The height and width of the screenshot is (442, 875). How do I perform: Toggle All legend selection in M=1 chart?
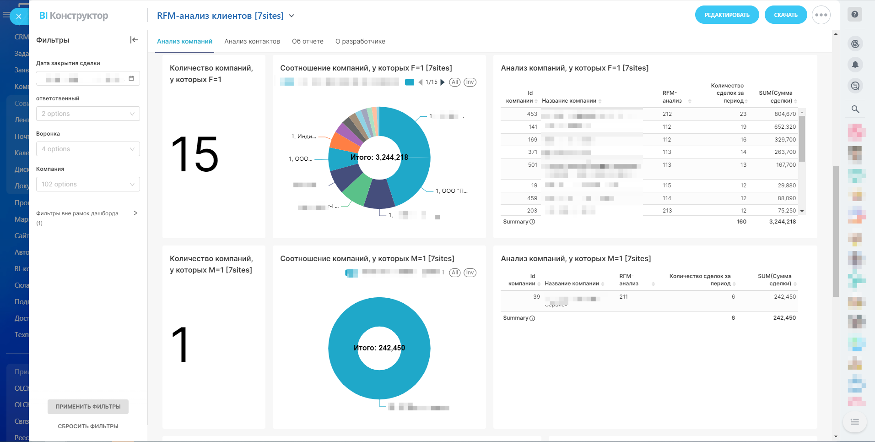coord(454,273)
